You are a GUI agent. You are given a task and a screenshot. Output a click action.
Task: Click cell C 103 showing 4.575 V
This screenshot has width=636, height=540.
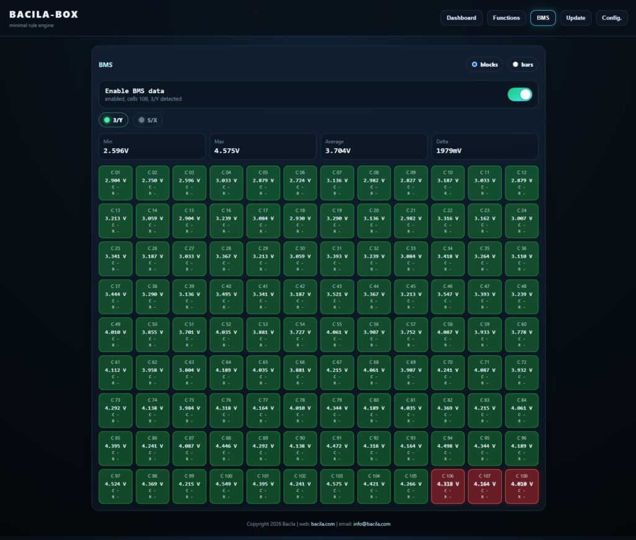tap(337, 487)
